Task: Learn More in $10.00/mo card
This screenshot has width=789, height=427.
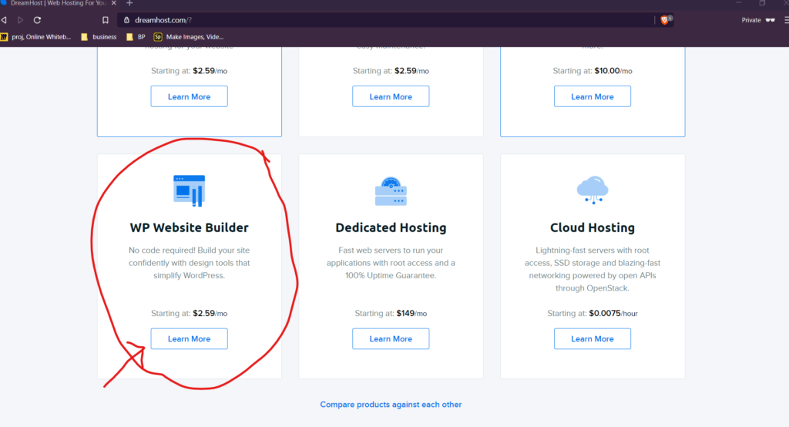Action: [x=593, y=96]
